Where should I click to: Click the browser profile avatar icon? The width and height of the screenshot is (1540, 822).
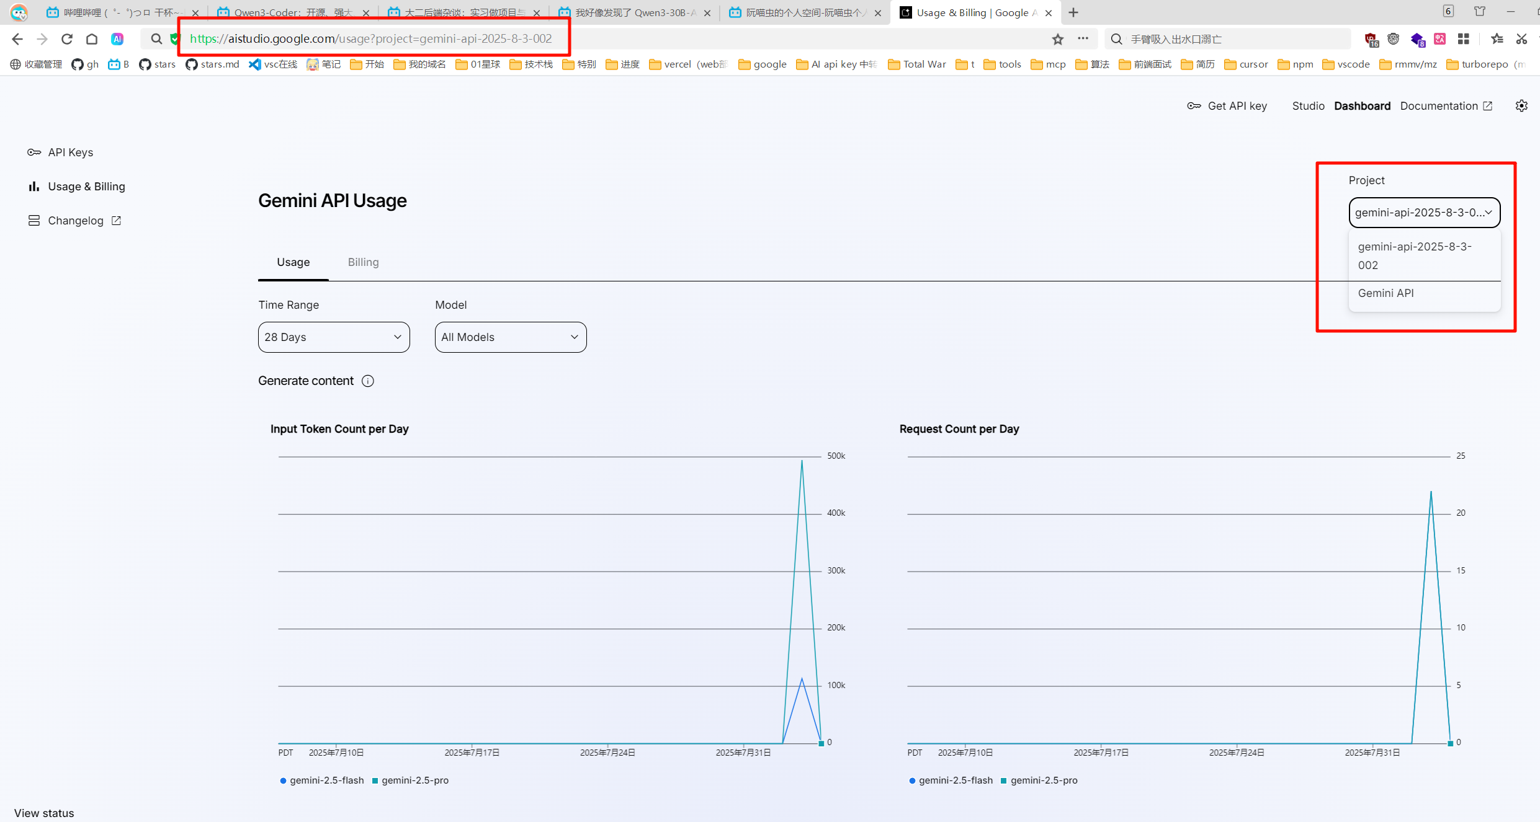pos(19,12)
